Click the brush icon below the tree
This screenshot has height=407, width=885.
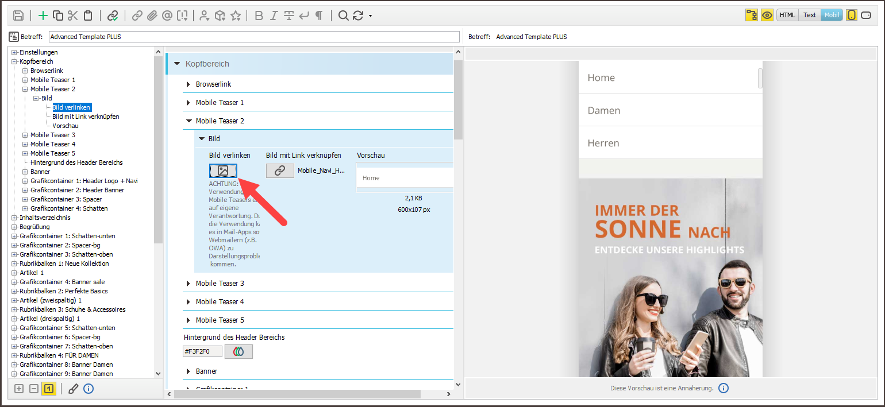73,389
